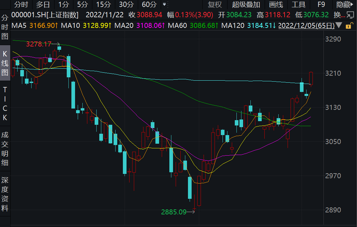Click the 3278.17 high price label
The width and height of the screenshot is (357, 227).
tap(39, 44)
